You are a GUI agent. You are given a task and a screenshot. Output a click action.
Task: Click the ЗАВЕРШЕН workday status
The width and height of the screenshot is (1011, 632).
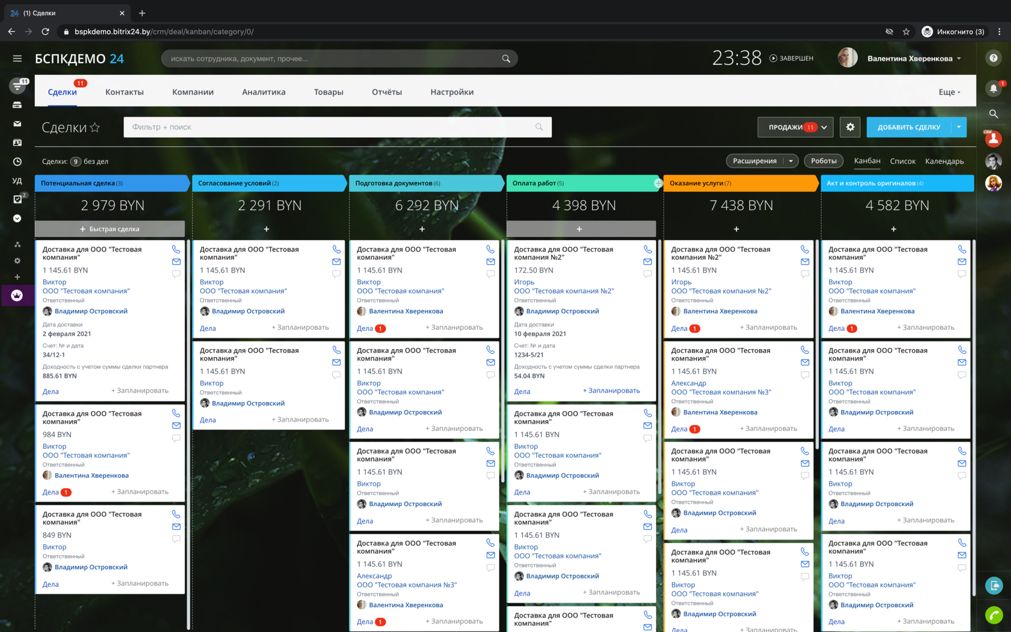[x=791, y=58]
